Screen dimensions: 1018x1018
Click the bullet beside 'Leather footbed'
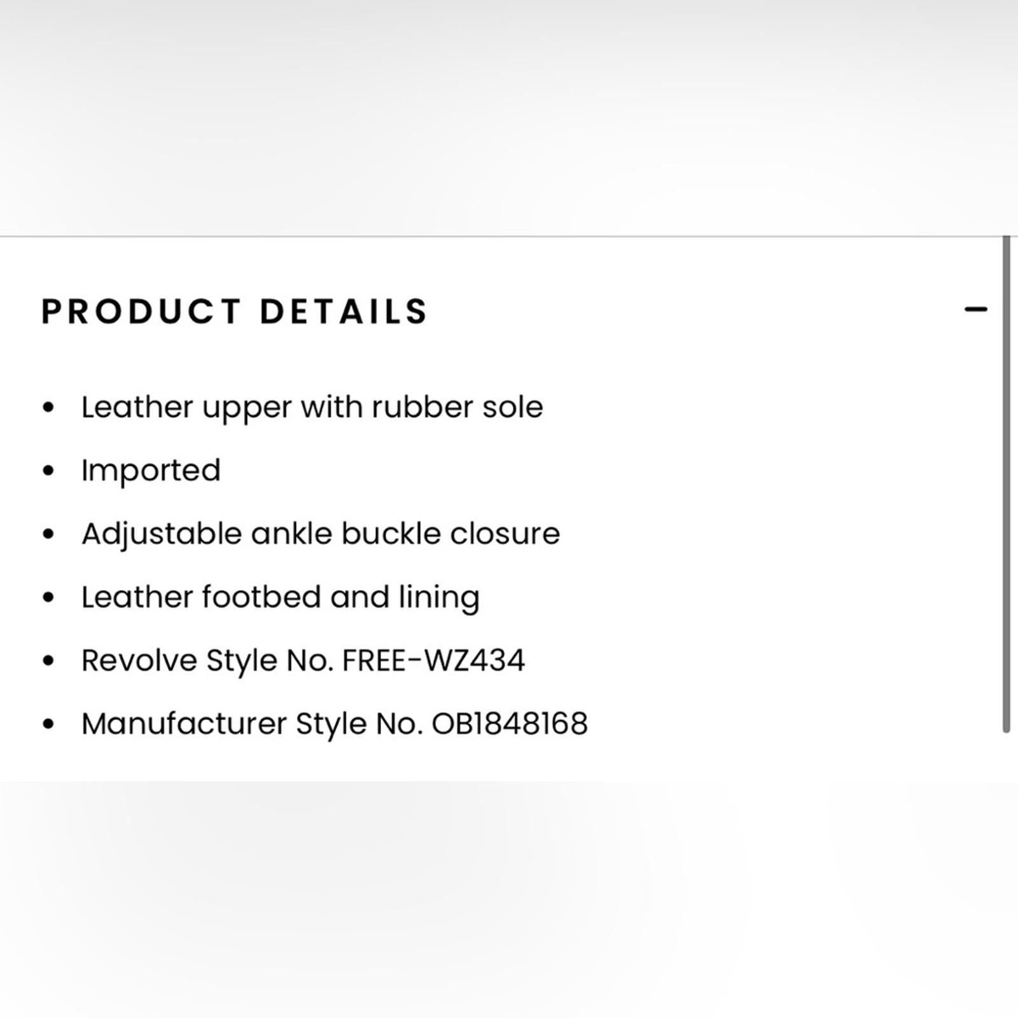point(48,597)
